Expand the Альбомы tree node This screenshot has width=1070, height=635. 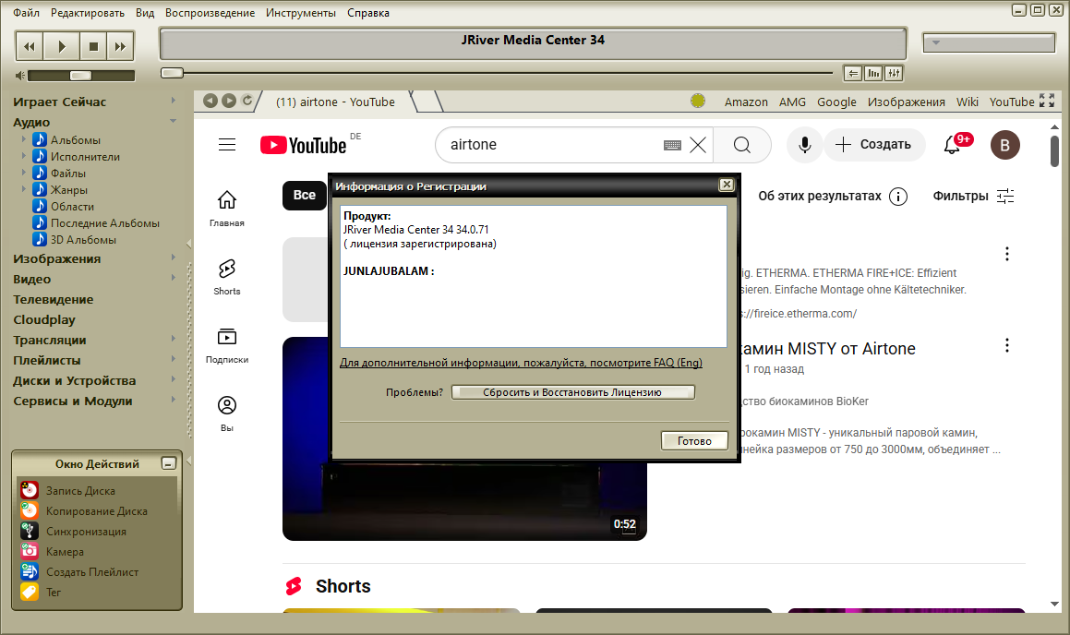(x=24, y=140)
